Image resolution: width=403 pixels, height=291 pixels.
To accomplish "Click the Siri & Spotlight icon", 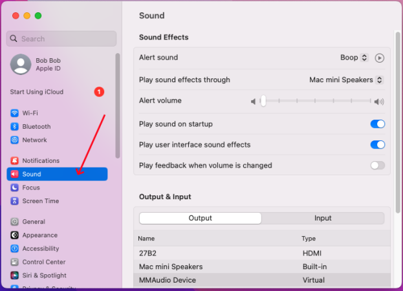I will [x=14, y=275].
